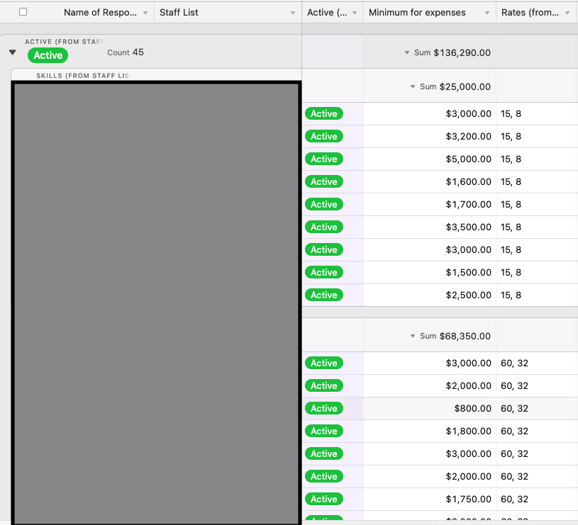Open summary dropdown beside Sum $25,000.00
The height and width of the screenshot is (525, 578).
click(x=413, y=87)
